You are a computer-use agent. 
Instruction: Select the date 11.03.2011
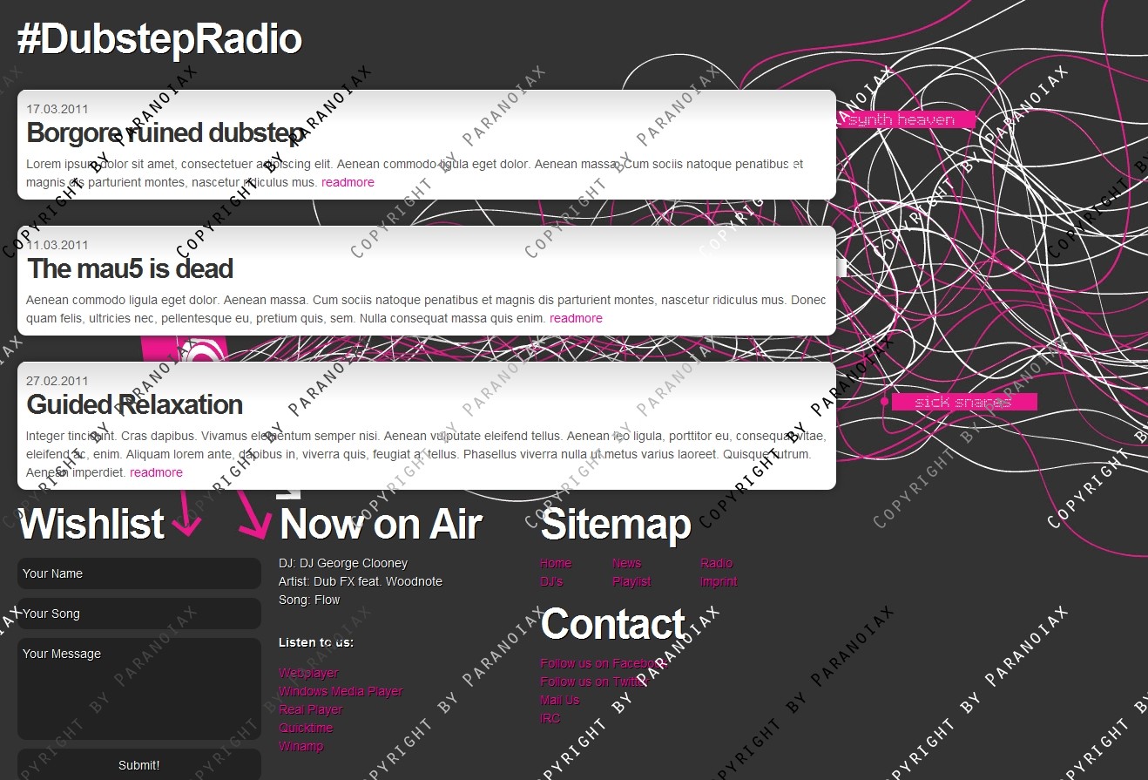57,245
